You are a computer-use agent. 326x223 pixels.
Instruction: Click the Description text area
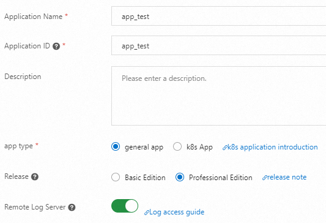tap(219, 96)
